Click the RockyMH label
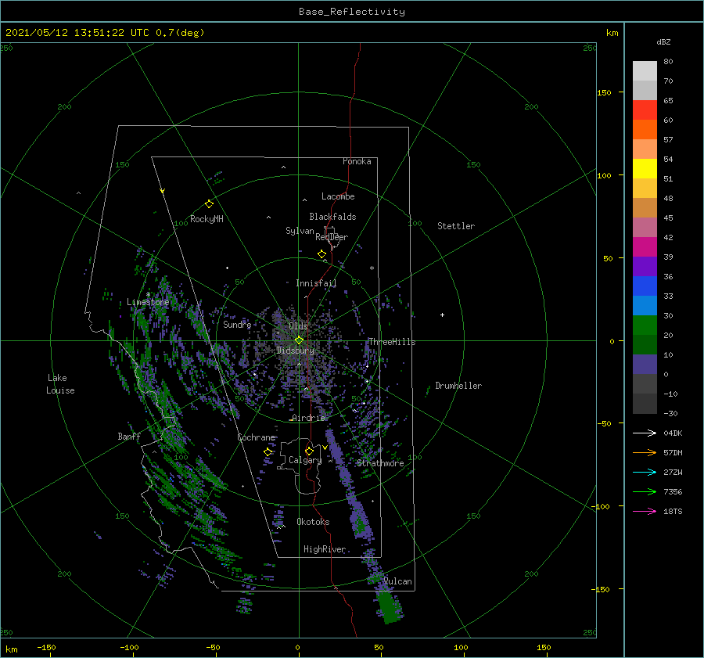 [207, 219]
